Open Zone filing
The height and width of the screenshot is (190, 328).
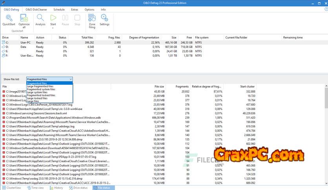[x=92, y=18]
